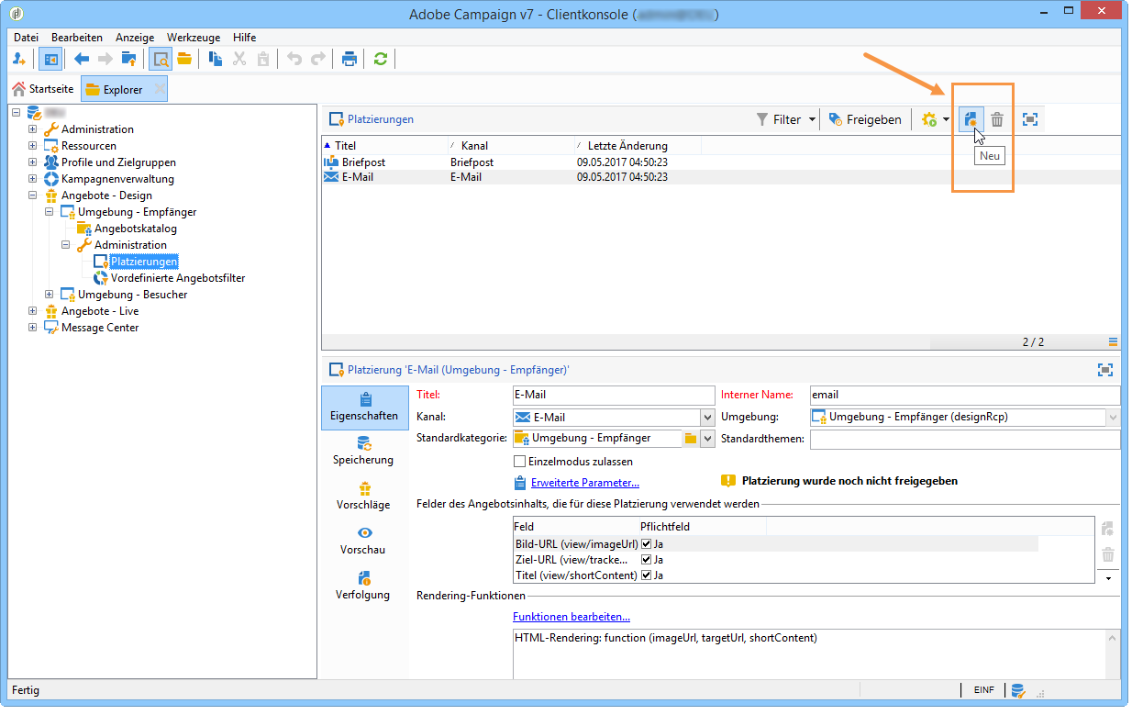Go forward with the grey right arrow

pos(105,59)
